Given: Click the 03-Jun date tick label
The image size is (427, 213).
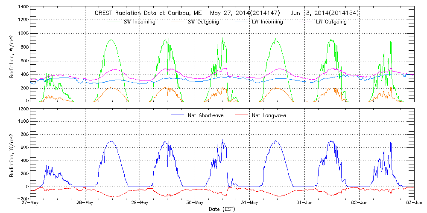Looking at the screenshot, I should (414, 203).
